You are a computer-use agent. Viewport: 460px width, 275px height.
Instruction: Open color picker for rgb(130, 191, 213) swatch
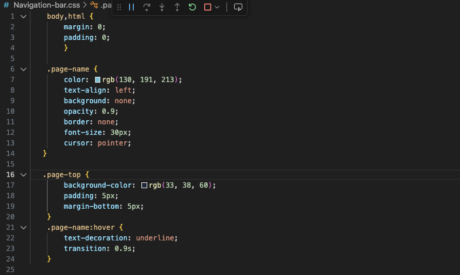97,79
